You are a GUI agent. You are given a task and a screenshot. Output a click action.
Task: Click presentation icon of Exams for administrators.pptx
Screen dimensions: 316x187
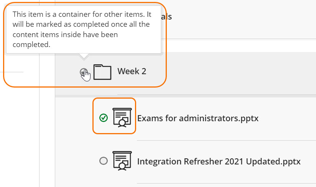tap(122, 117)
